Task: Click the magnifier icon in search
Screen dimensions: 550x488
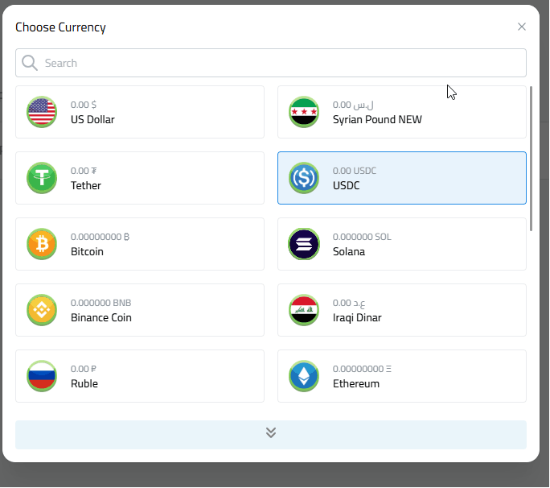Action: [x=30, y=63]
